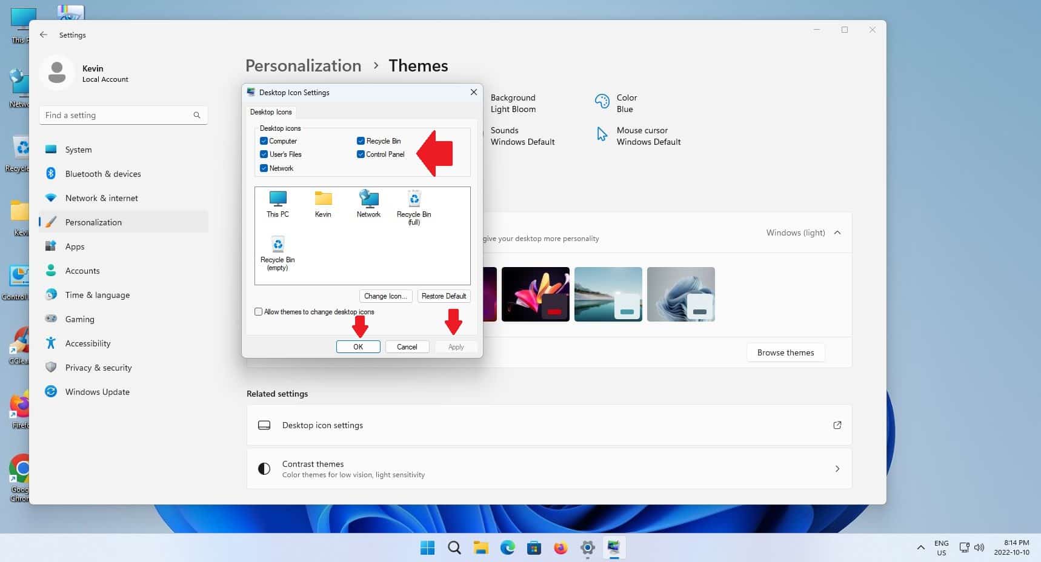Click the Change Icon button

(x=385, y=296)
